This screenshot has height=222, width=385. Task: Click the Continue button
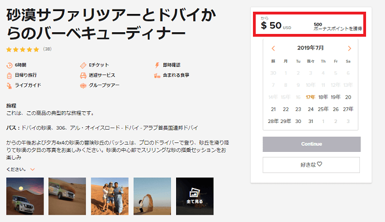(311, 144)
